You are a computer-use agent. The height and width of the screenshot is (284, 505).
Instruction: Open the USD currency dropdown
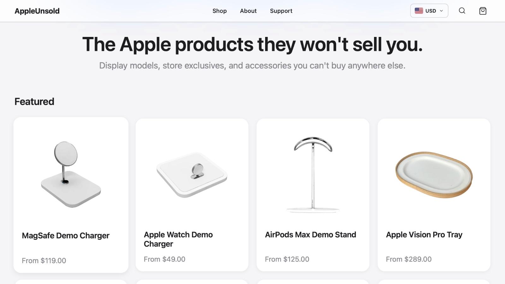click(x=429, y=10)
